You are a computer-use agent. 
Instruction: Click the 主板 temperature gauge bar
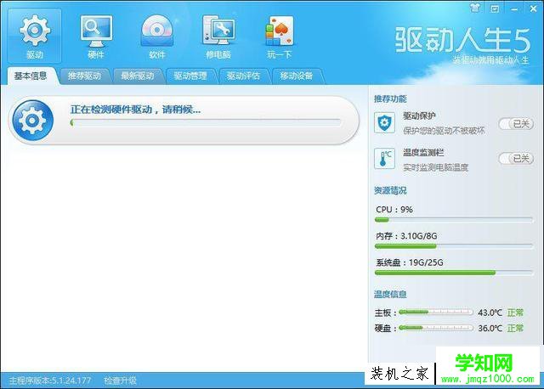click(436, 312)
